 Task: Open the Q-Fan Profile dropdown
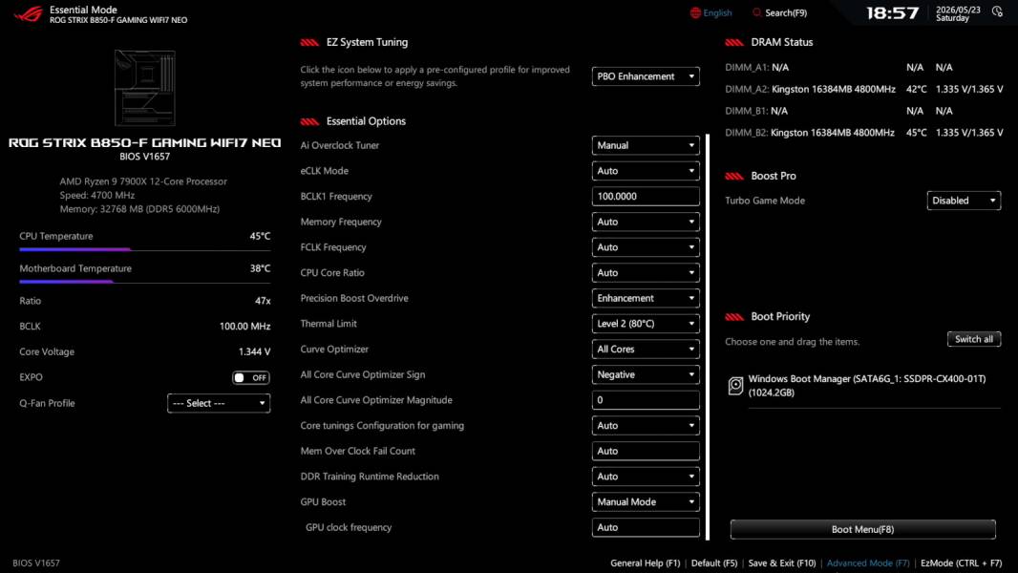[219, 403]
